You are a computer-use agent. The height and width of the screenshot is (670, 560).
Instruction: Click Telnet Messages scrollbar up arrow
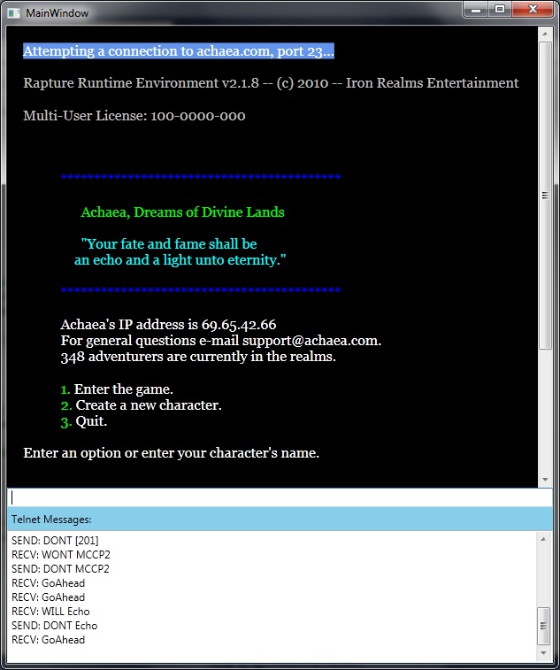tap(543, 539)
